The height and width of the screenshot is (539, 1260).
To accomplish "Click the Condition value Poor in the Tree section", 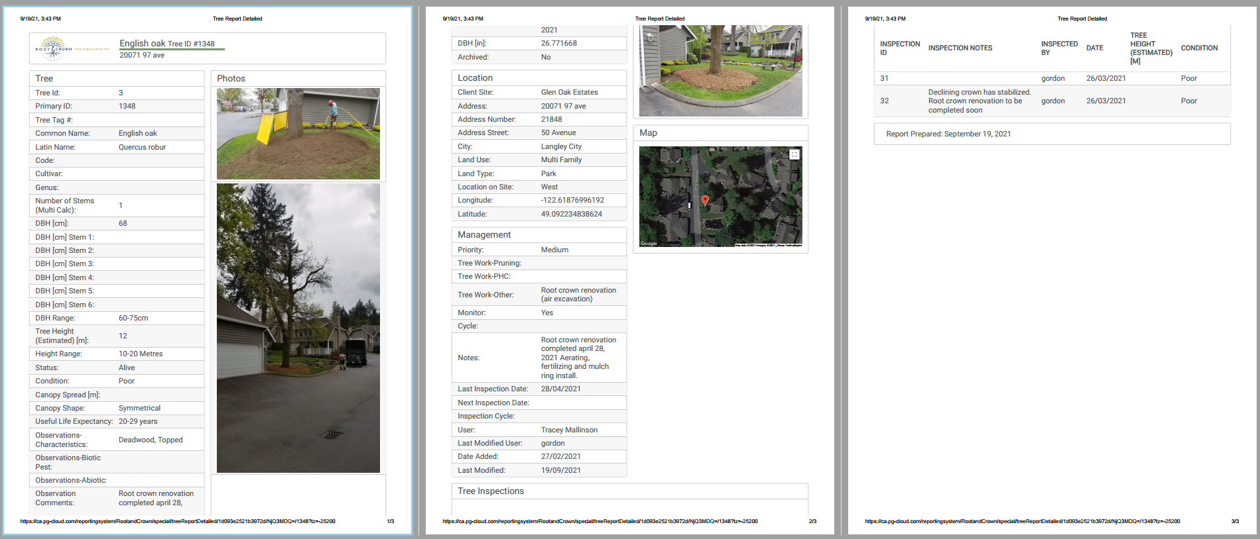I will pyautogui.click(x=126, y=381).
